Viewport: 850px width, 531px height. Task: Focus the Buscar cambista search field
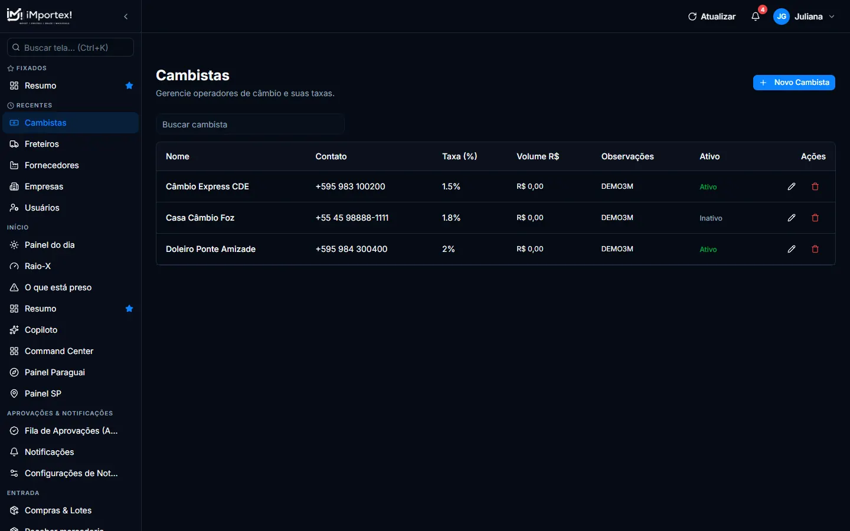coord(250,124)
